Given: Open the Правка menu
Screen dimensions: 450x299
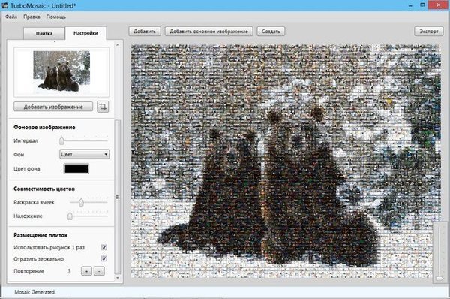Looking at the screenshot, I should [31, 17].
